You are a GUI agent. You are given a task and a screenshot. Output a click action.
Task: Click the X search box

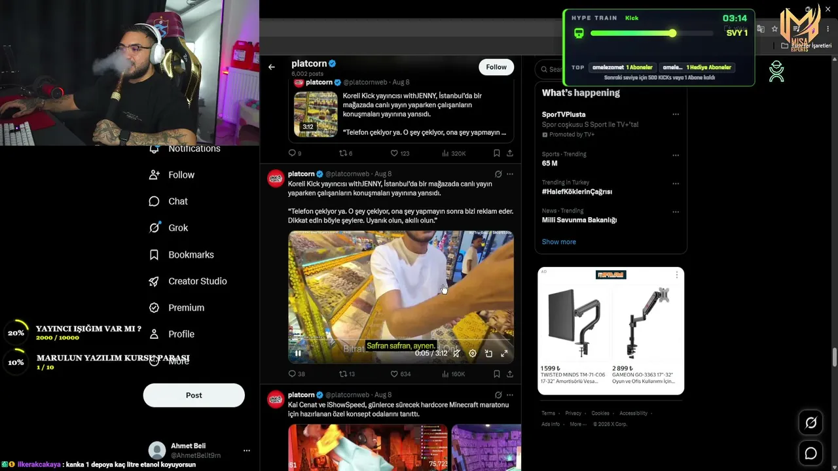pyautogui.click(x=550, y=69)
